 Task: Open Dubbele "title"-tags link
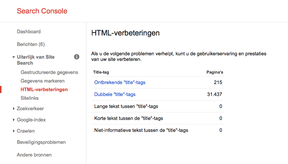point(115,95)
